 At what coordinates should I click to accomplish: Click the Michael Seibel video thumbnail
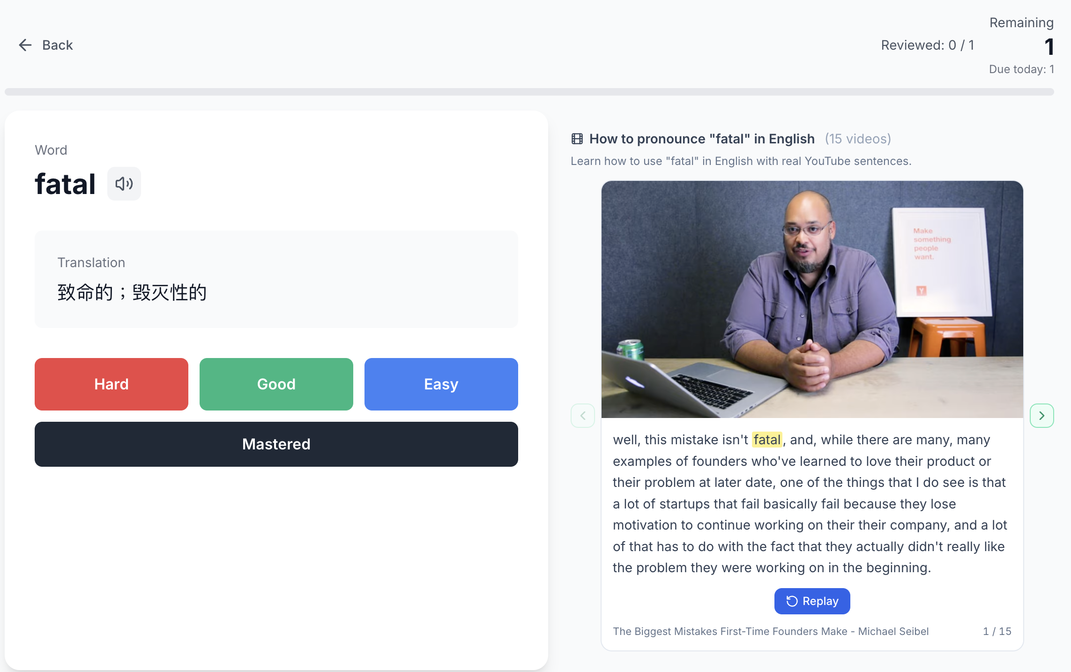click(812, 299)
